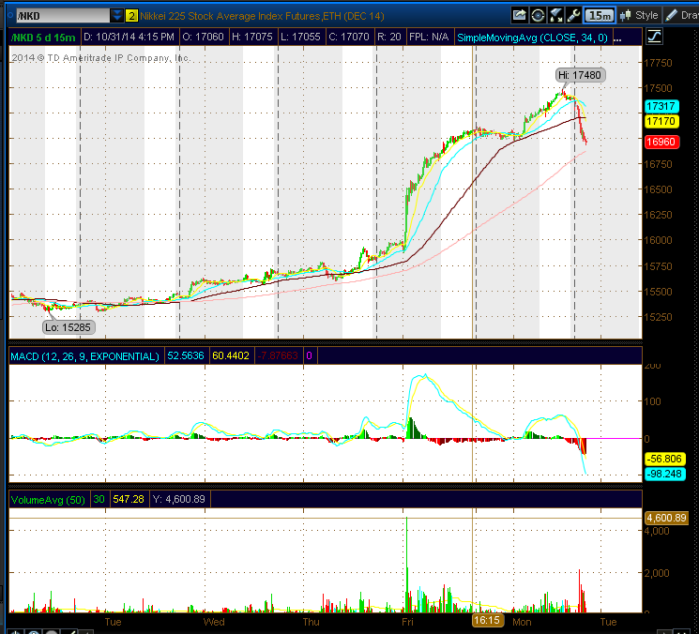Image resolution: width=699 pixels, height=634 pixels.
Task: Click the Lo: 15285 price bubble
Action: tap(68, 327)
